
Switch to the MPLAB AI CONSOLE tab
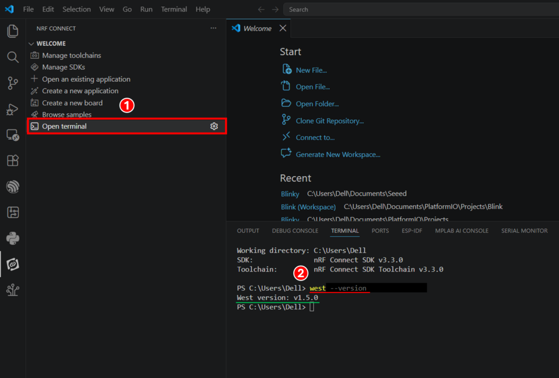click(x=462, y=231)
